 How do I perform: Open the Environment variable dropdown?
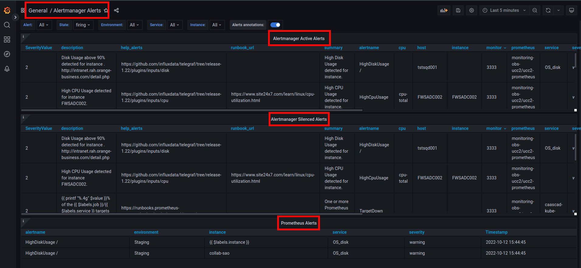(x=135, y=25)
